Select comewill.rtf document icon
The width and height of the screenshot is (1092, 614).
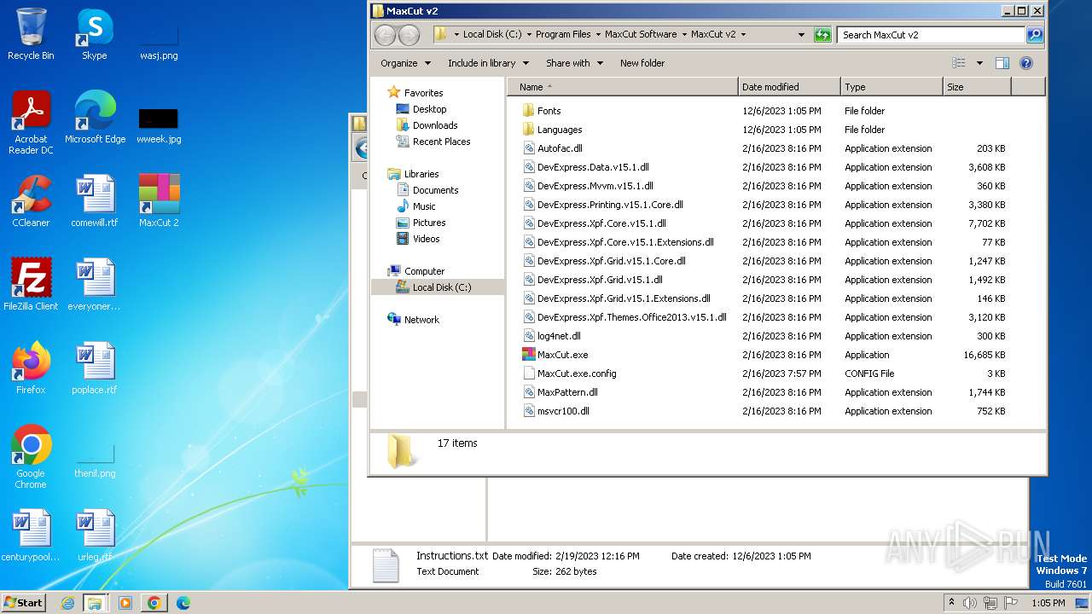[x=94, y=201]
